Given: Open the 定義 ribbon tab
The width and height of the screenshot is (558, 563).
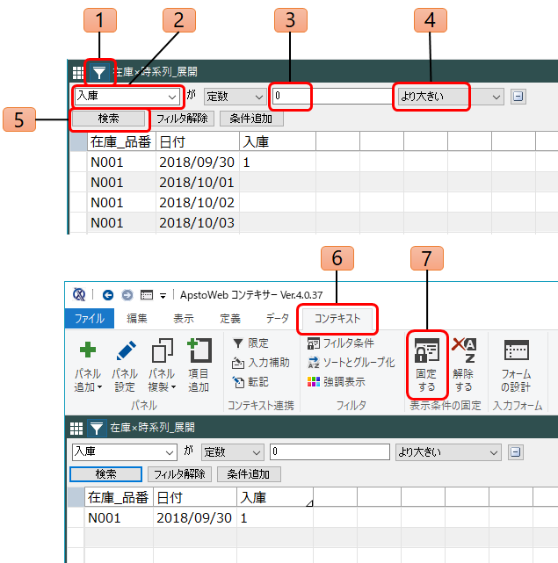Looking at the screenshot, I should (230, 319).
